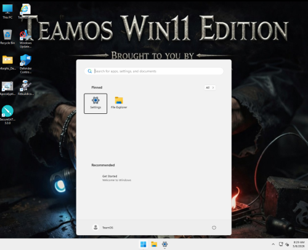Click the Recommended section heading
Viewport: 308px width, 250px height.
coord(103,165)
